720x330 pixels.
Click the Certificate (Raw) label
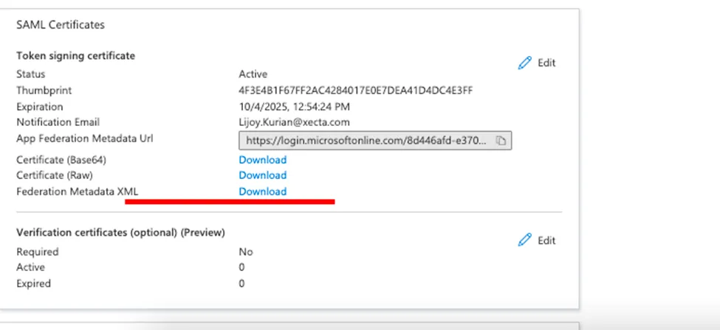[55, 175]
